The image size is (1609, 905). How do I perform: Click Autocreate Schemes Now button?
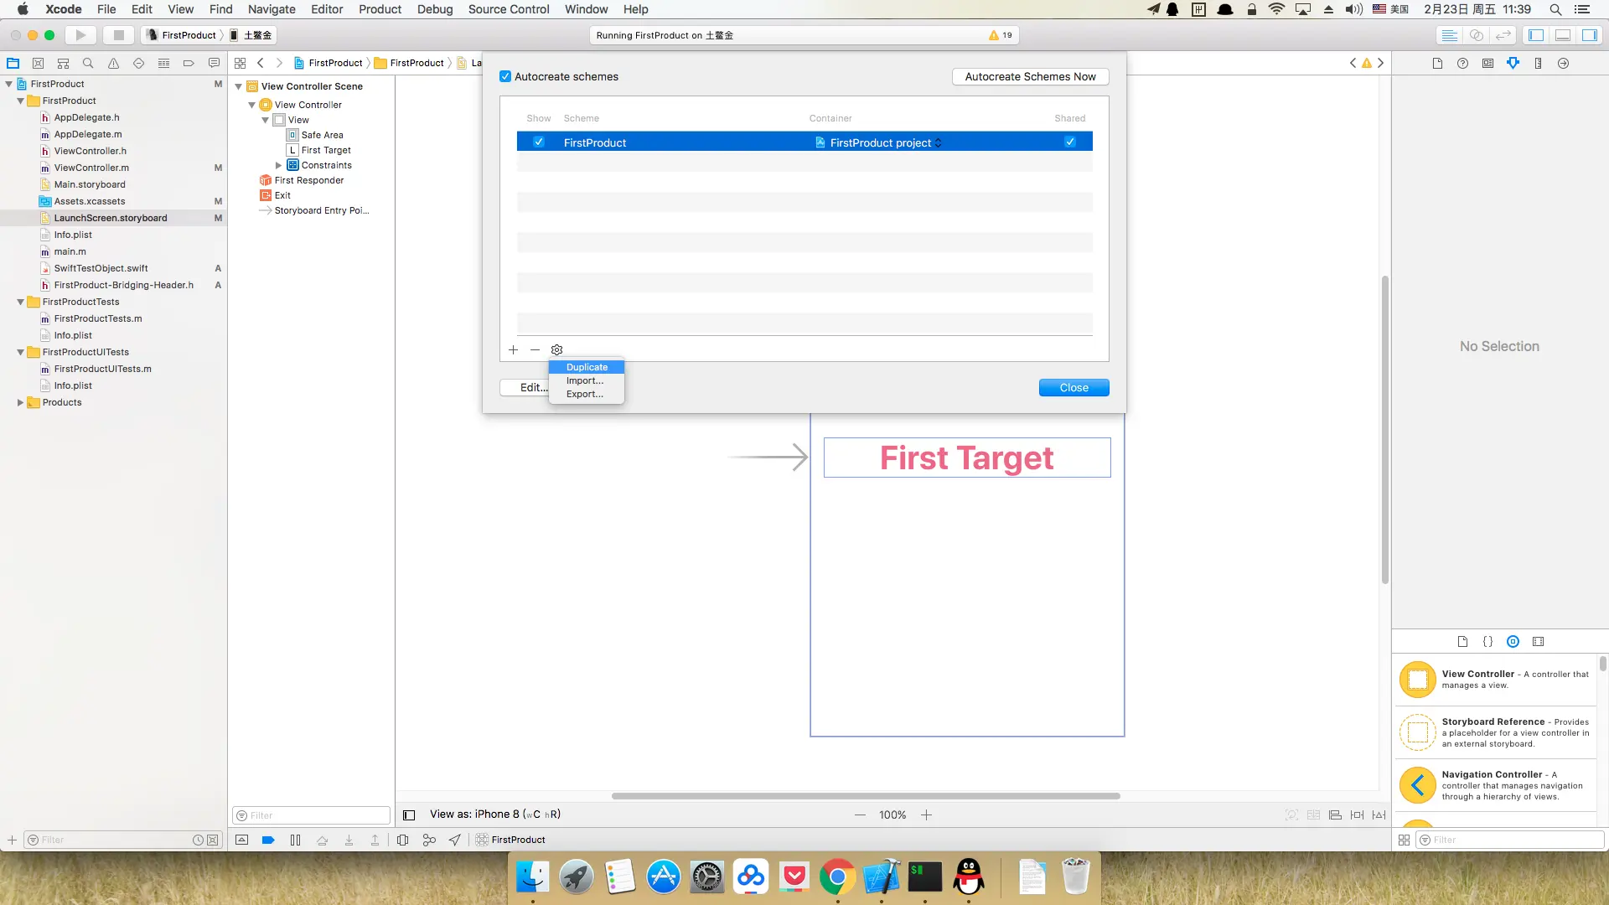coord(1030,76)
